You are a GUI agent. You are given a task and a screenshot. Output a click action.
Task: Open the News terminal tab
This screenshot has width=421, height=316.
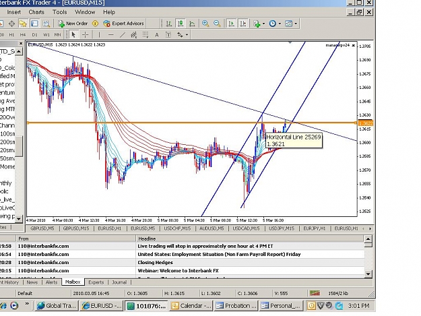pos(32,282)
